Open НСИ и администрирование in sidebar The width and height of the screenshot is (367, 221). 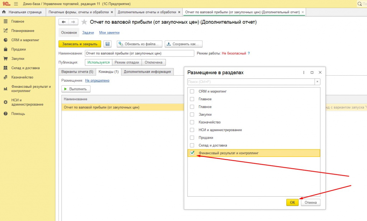[27, 102]
